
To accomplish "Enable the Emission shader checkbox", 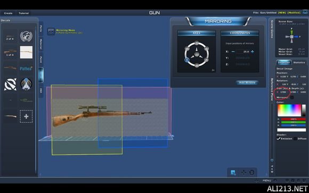I will tap(279, 139).
